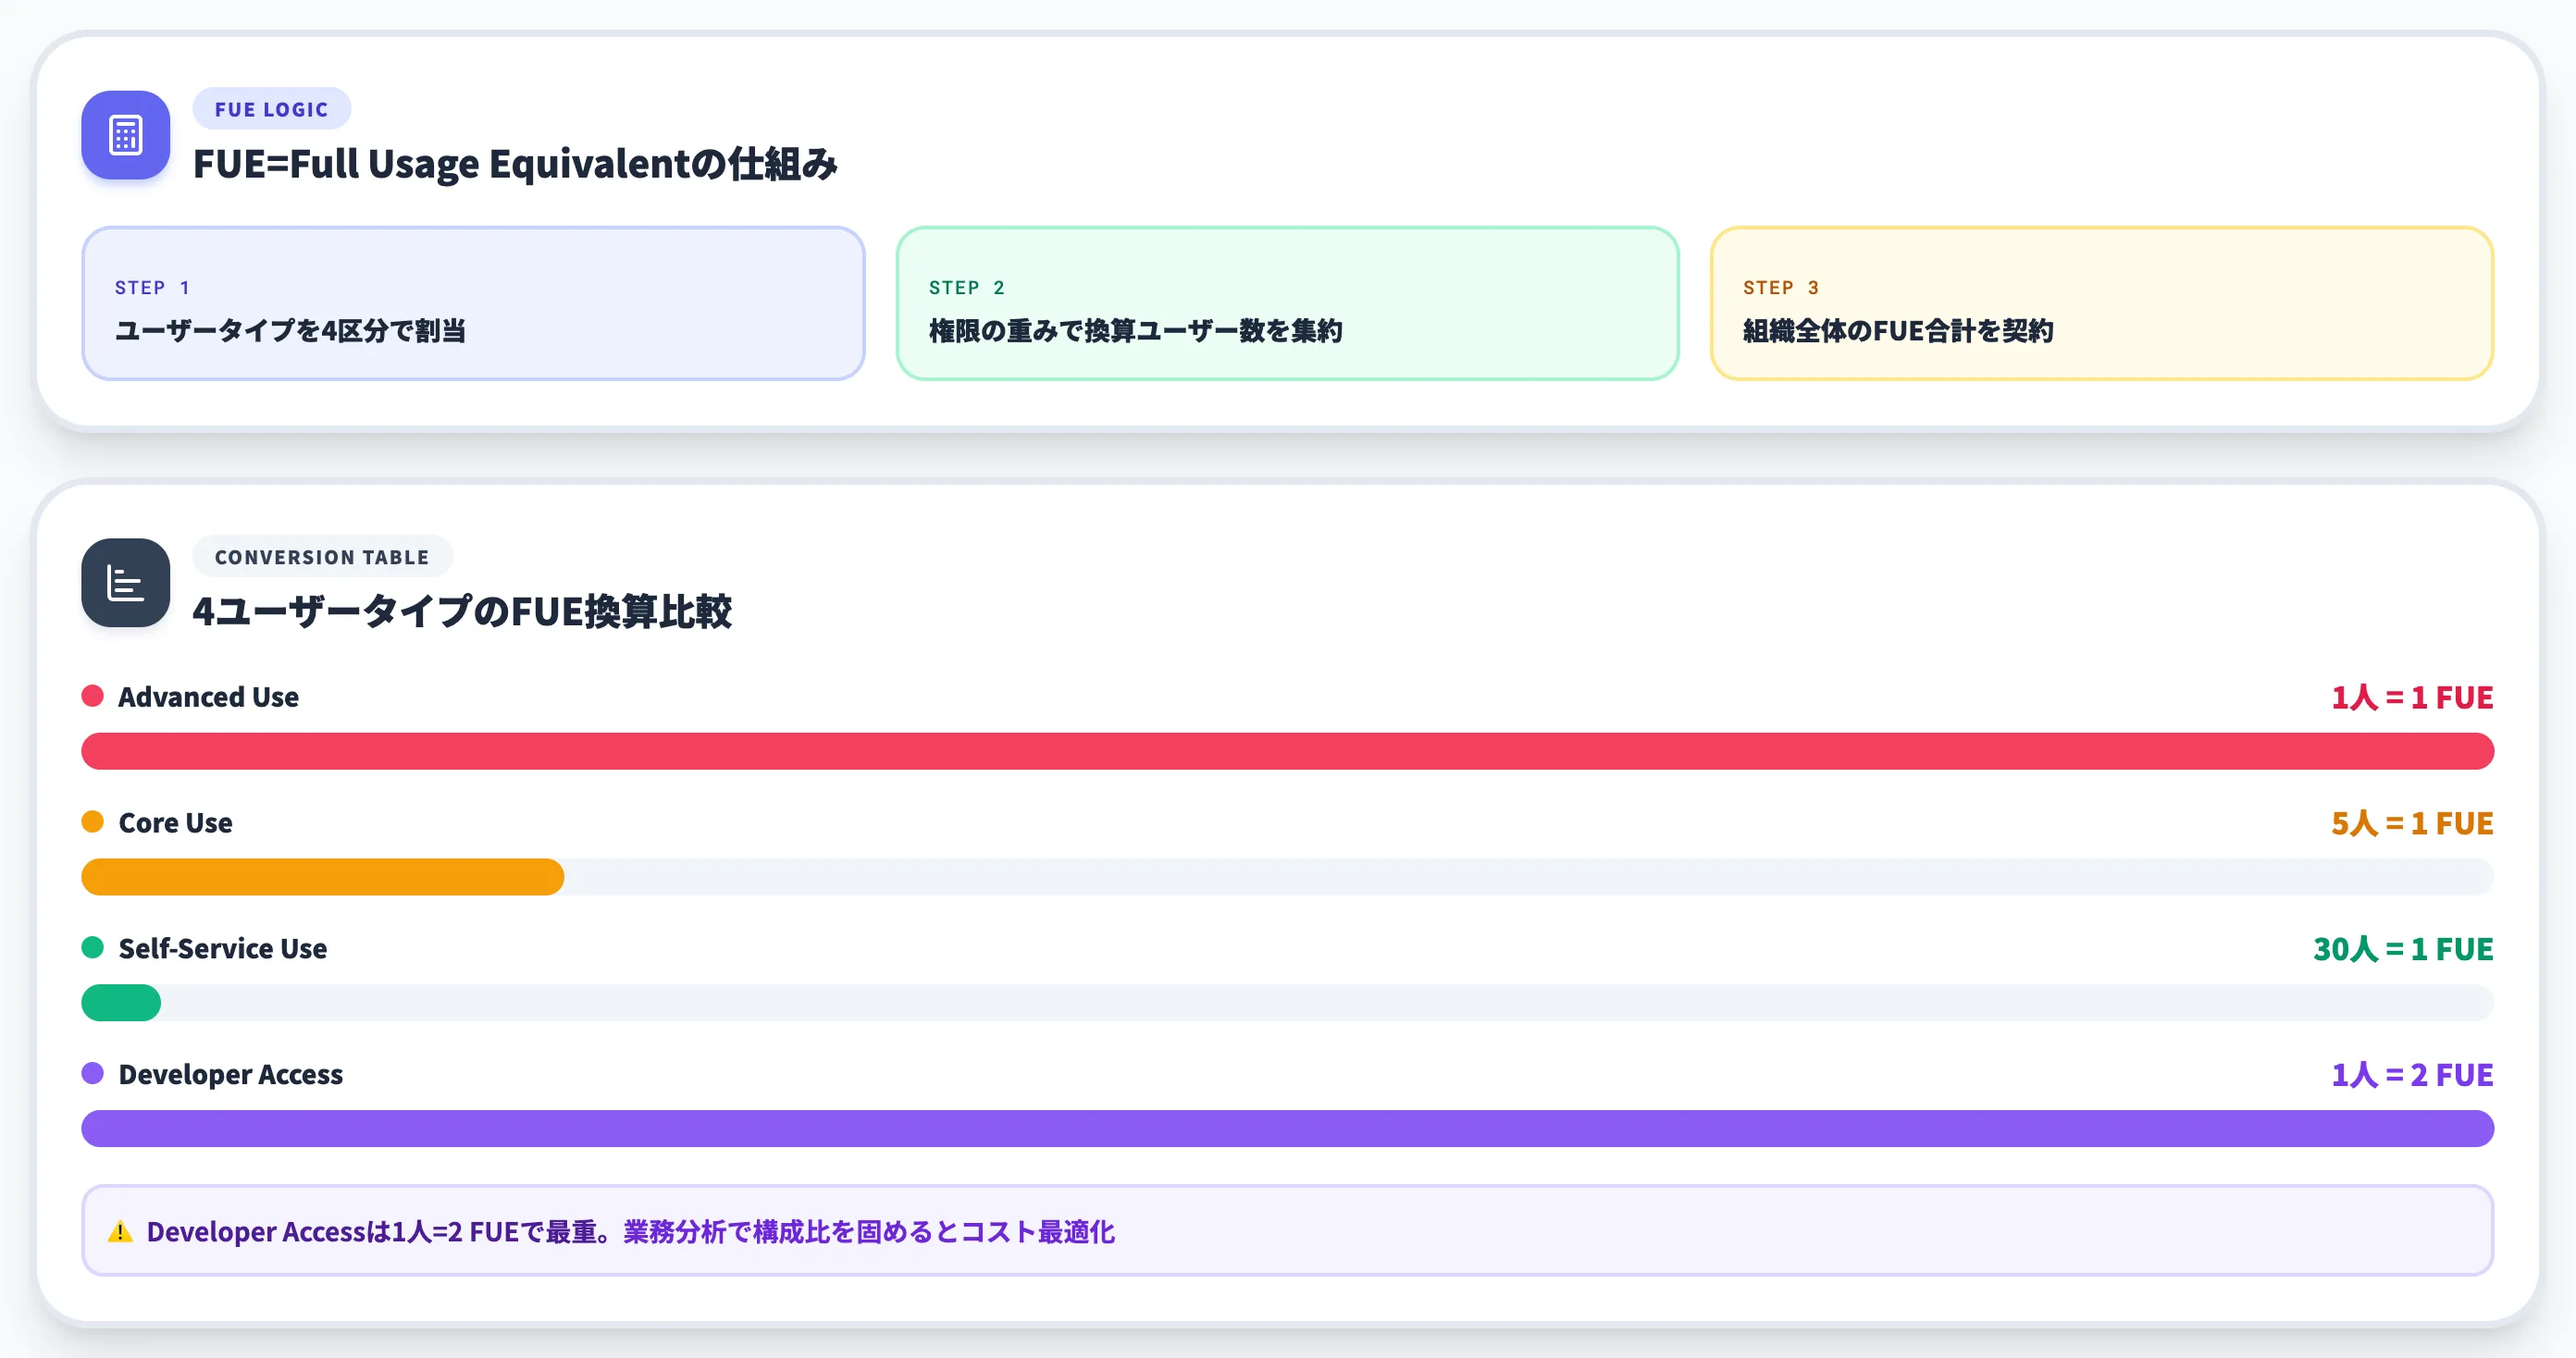Screen dimensions: 2576x1358
Task: Click the heading '4ユーザータイプのFUE換算比較'
Action: tap(462, 612)
